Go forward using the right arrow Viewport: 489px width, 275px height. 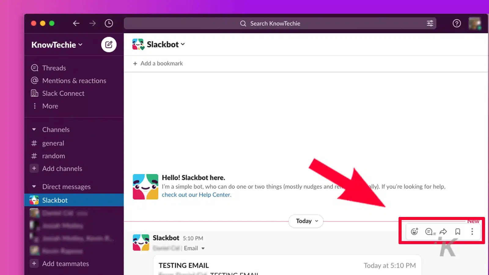click(x=92, y=23)
